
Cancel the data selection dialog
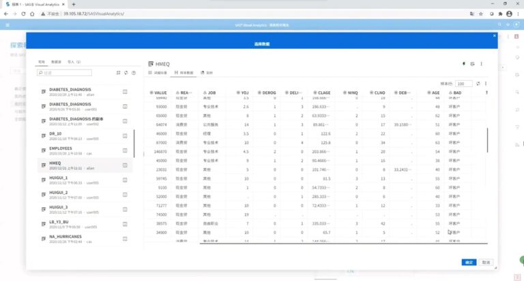[x=486, y=263]
